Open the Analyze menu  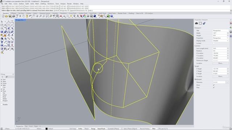63,4
